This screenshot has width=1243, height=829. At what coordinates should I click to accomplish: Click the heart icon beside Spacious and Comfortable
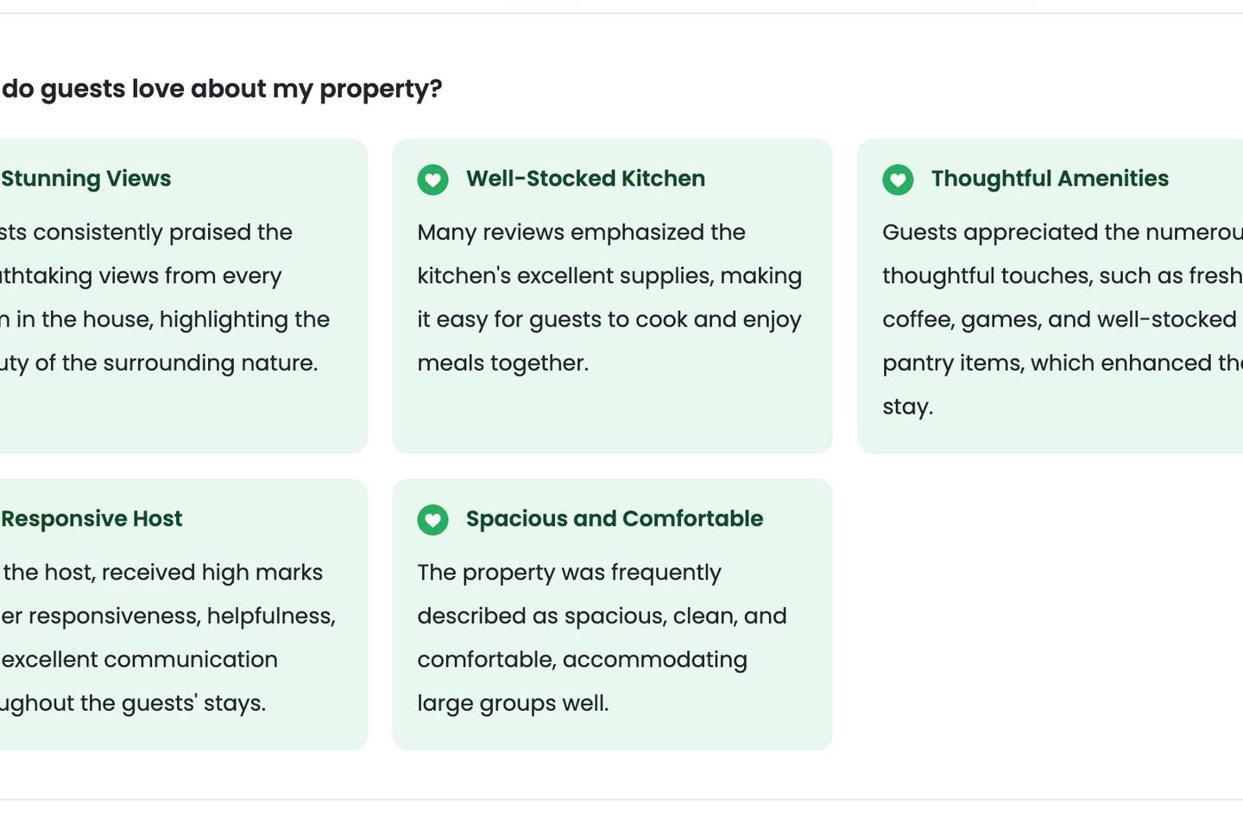pos(432,520)
